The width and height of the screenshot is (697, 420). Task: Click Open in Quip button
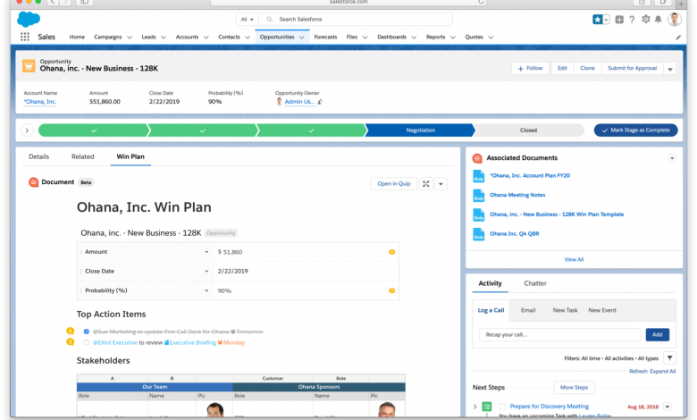point(394,184)
